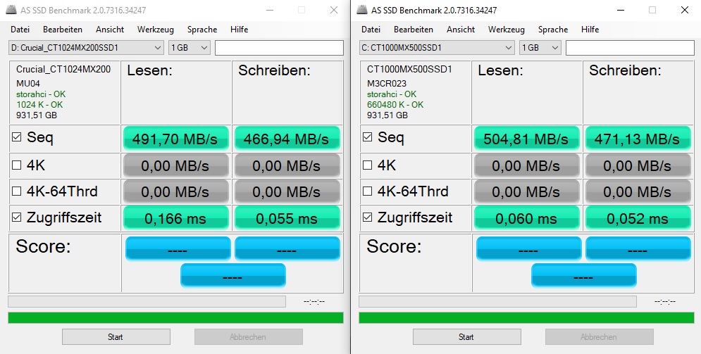
Task: Start the benchmark for the MX200 drive
Action: pos(116,336)
